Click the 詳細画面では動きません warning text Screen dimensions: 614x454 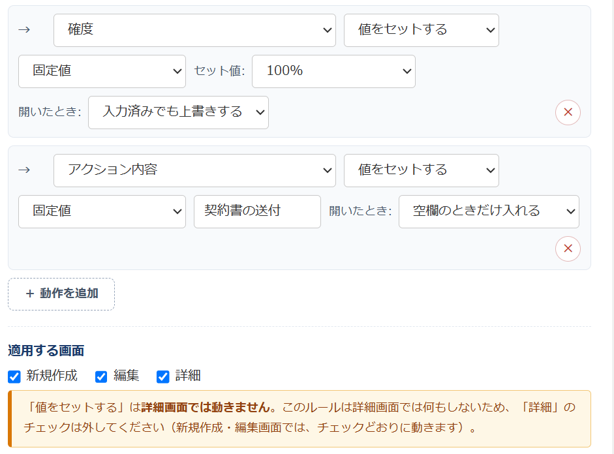206,407
